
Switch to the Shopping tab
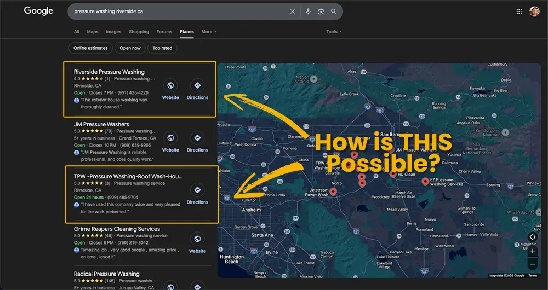[139, 32]
